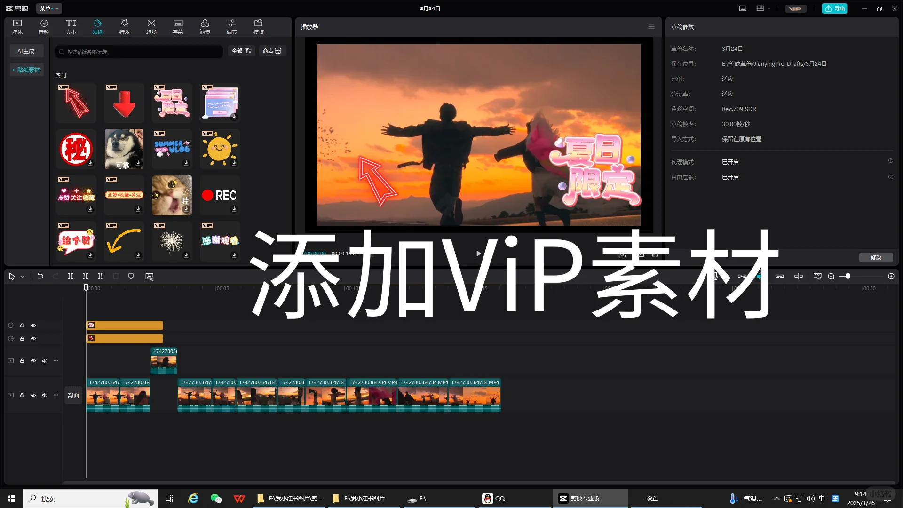Click the split clip tool icon
This screenshot has height=508, width=903.
[x=70, y=276]
